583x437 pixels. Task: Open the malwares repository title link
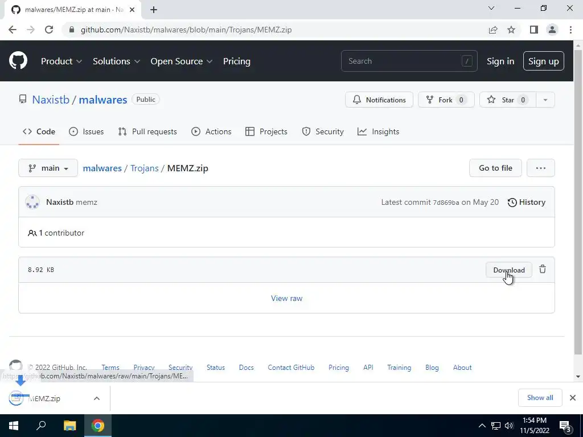pyautogui.click(x=103, y=100)
